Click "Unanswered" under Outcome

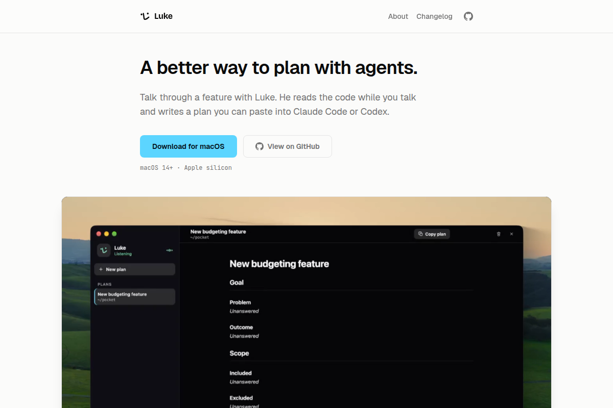point(244,336)
